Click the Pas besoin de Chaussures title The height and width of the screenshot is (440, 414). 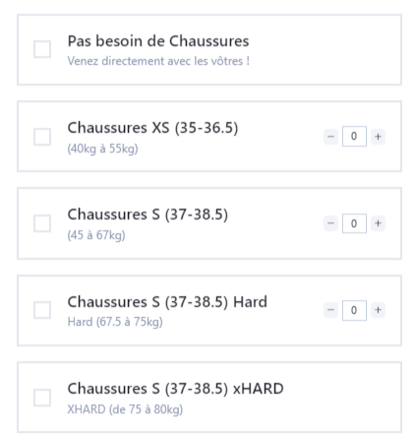point(158,41)
